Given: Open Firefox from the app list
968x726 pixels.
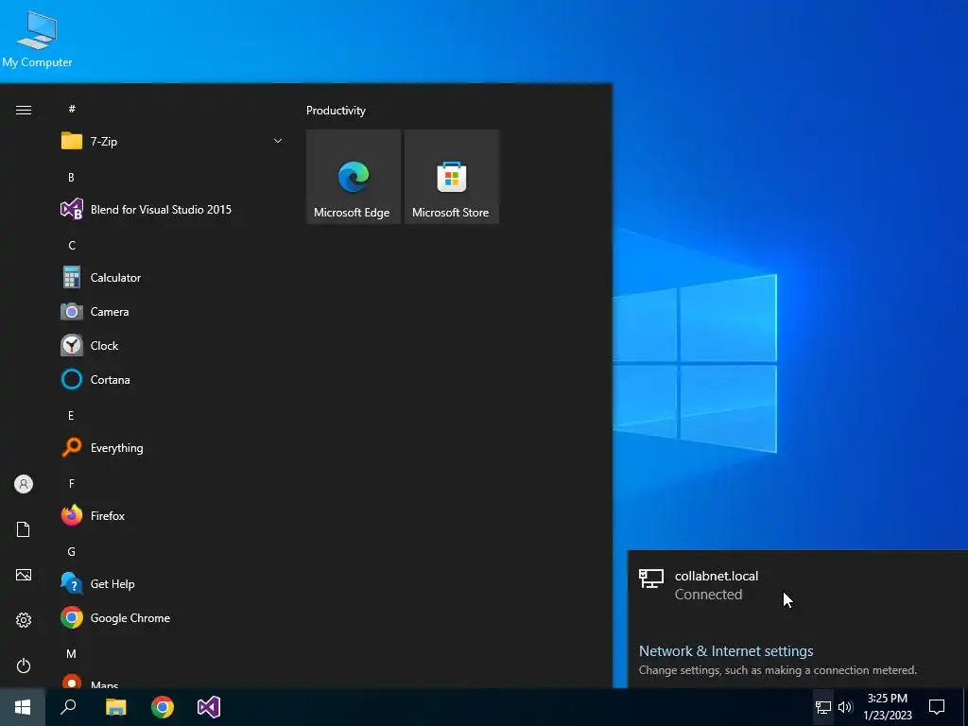Looking at the screenshot, I should [x=173, y=515].
